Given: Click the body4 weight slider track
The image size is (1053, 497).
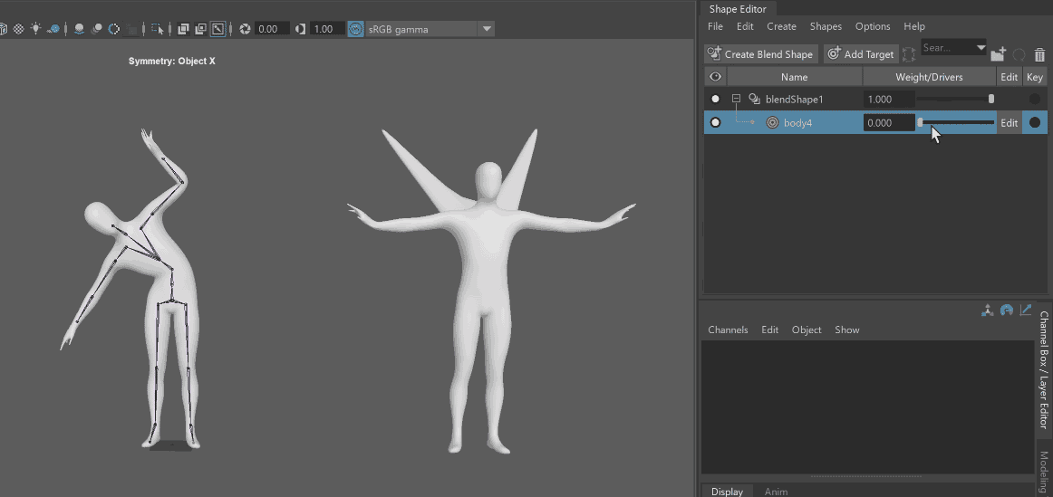Looking at the screenshot, I should (957, 122).
